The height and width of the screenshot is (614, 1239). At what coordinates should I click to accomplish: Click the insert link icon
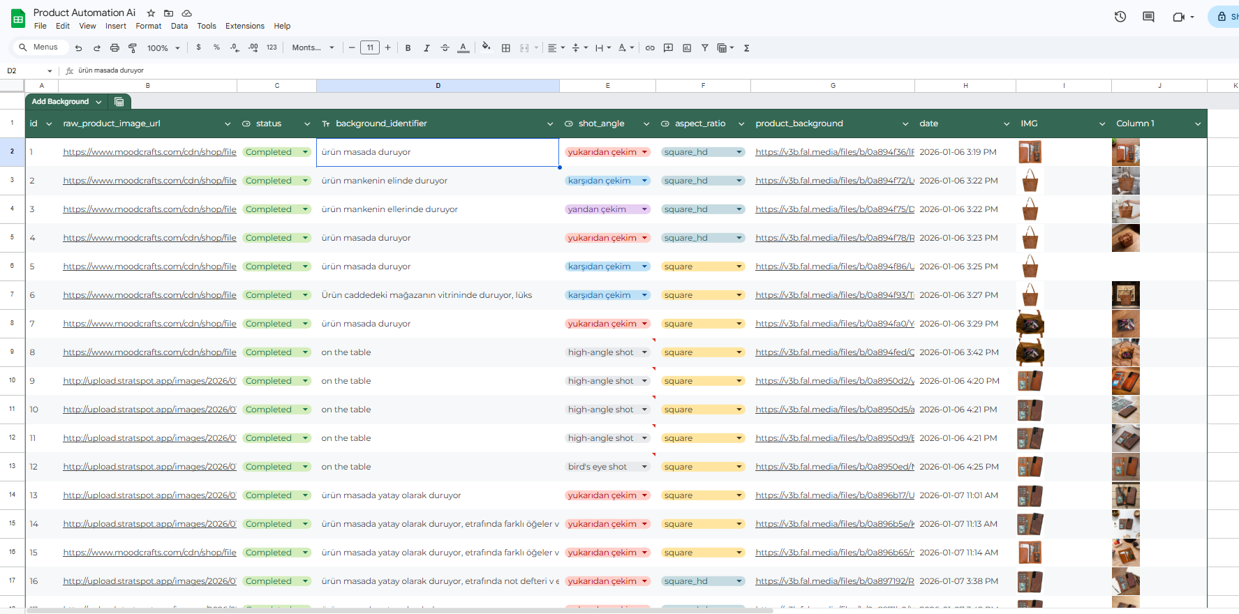pyautogui.click(x=650, y=48)
